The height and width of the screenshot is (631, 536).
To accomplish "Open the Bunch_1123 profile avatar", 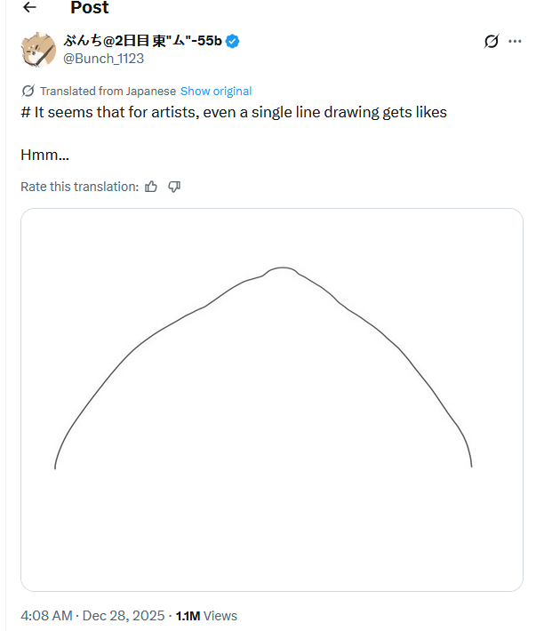I will click(38, 50).
